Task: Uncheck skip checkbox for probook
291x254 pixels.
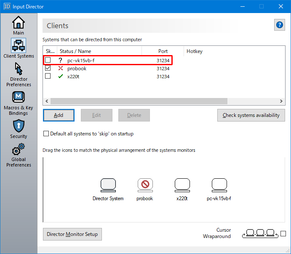Action: coord(48,68)
